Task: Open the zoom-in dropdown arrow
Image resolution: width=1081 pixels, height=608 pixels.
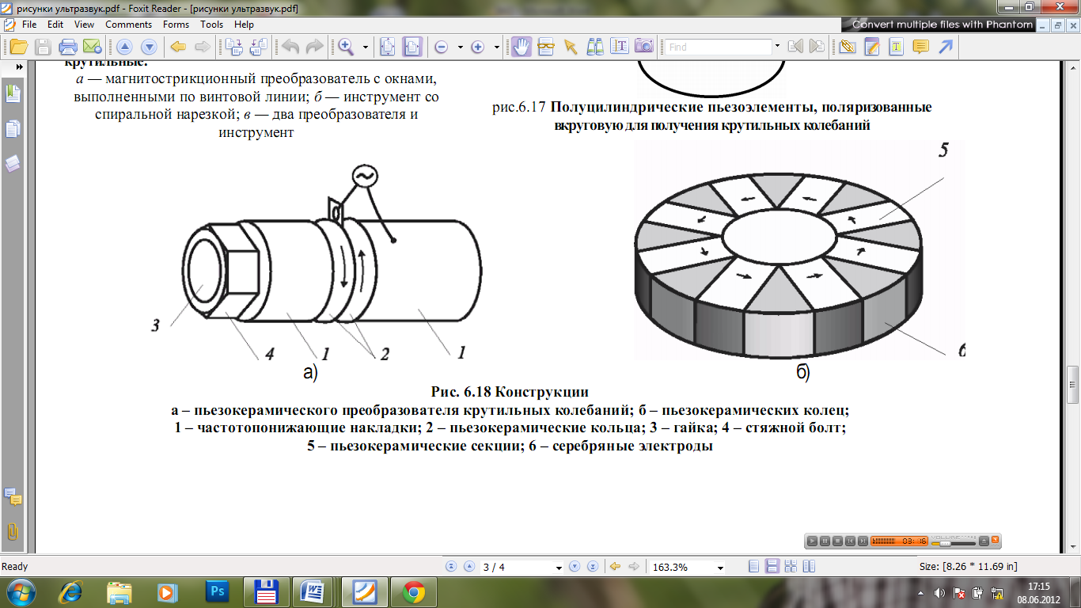Action: coord(496,47)
